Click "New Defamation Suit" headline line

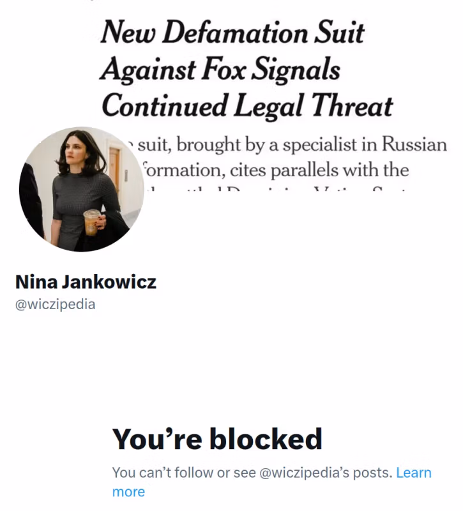[232, 32]
